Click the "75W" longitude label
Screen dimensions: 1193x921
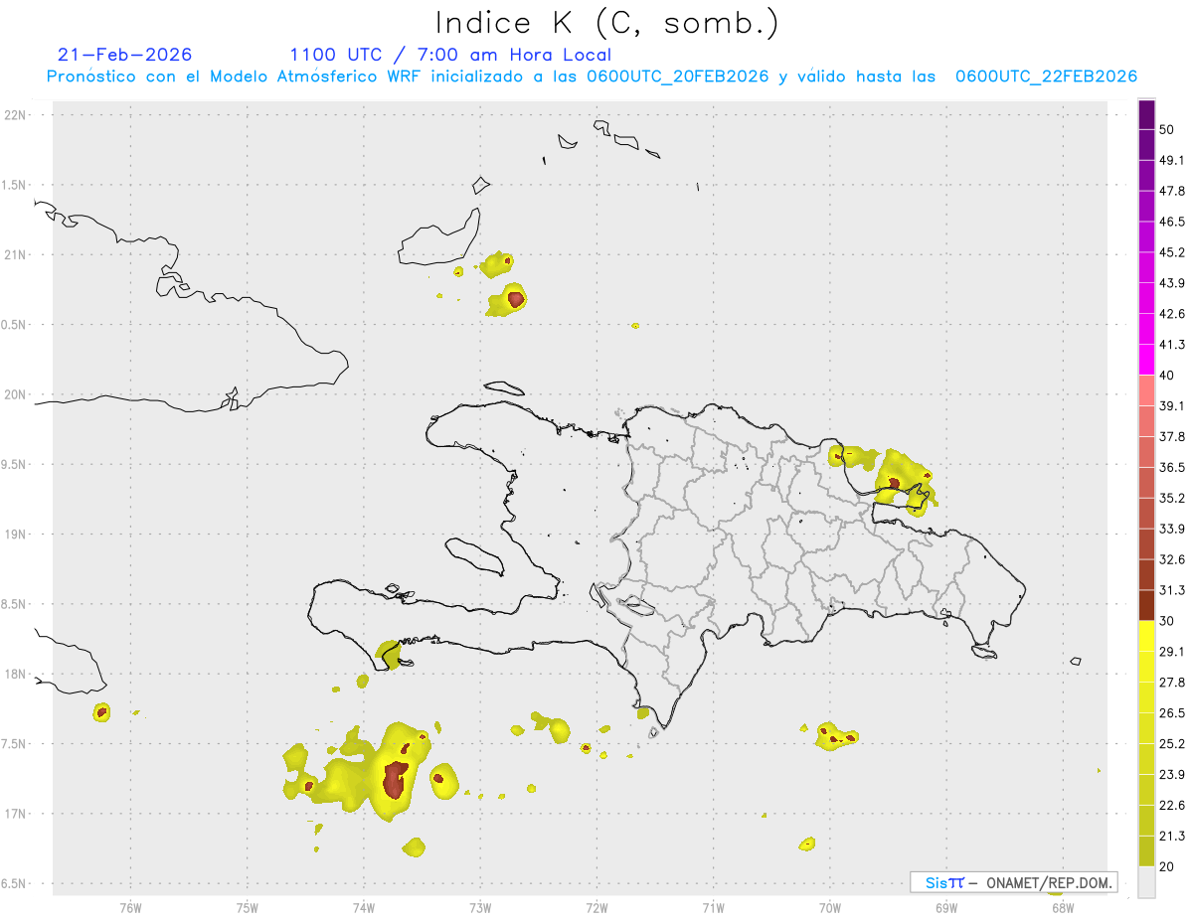click(x=247, y=906)
